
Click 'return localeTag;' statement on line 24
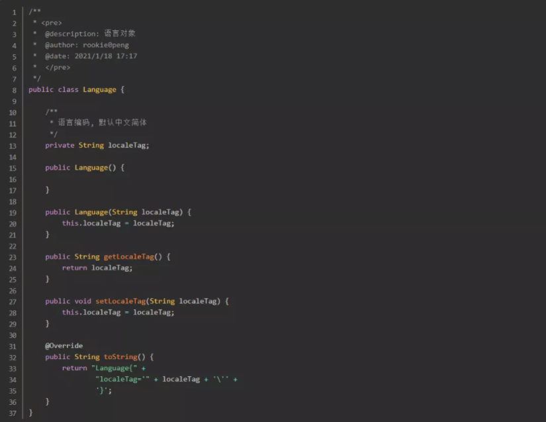coord(97,268)
